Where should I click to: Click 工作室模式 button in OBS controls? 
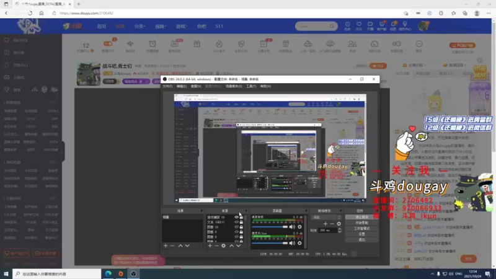pyautogui.click(x=361, y=228)
